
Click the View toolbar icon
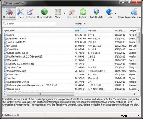pos(58,13)
